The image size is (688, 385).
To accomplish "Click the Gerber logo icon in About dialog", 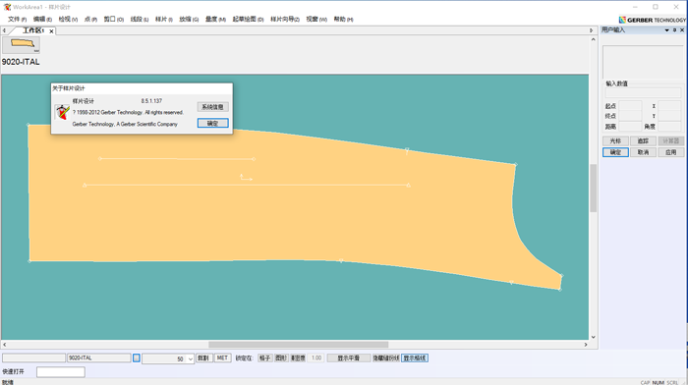I will click(x=62, y=112).
